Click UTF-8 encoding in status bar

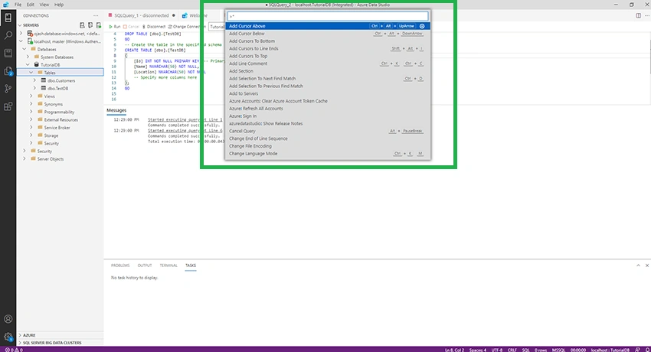pos(497,350)
